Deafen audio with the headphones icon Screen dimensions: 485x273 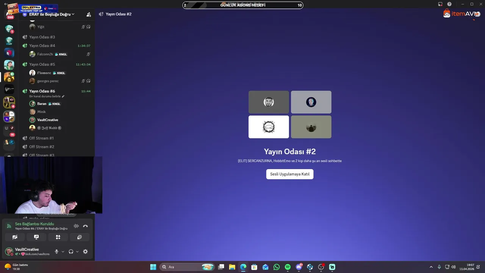[71, 251]
